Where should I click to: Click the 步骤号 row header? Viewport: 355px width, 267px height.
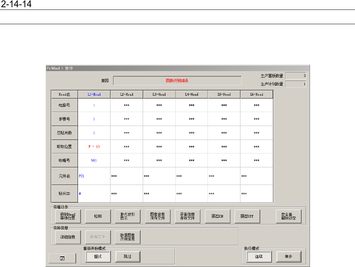pyautogui.click(x=64, y=119)
